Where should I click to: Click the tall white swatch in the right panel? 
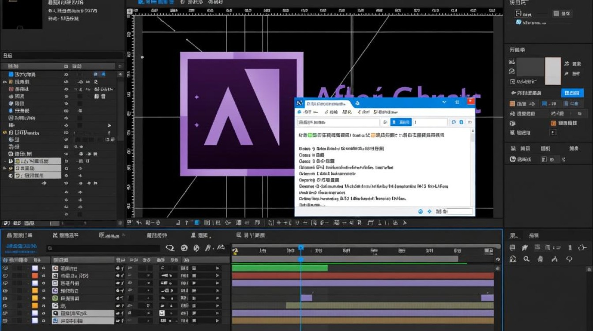(x=553, y=71)
